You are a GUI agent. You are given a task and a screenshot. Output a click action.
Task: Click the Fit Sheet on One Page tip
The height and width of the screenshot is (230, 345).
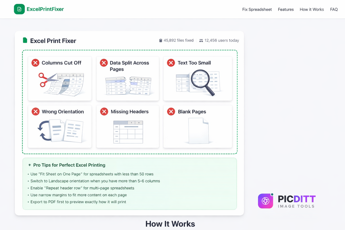pyautogui.click(x=92, y=174)
